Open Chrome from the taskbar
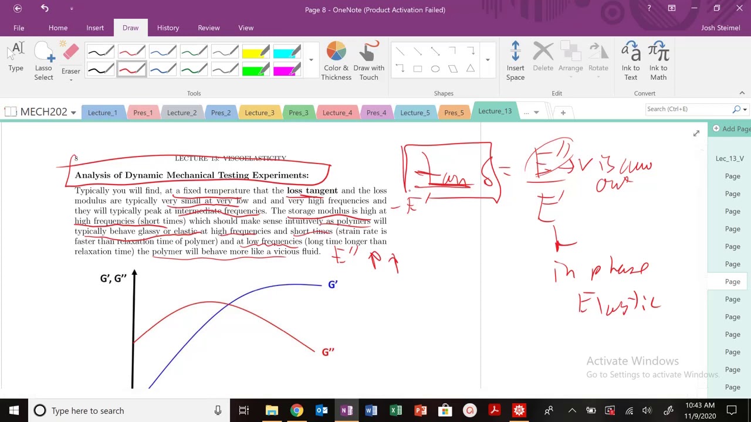The width and height of the screenshot is (751, 422). tap(296, 410)
